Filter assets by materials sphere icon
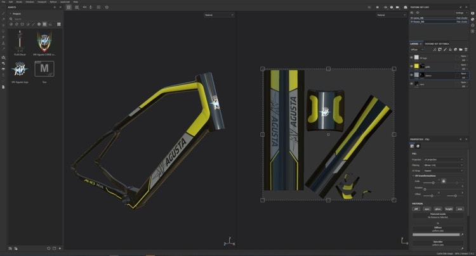The height and width of the screenshot is (256, 476). point(11,24)
